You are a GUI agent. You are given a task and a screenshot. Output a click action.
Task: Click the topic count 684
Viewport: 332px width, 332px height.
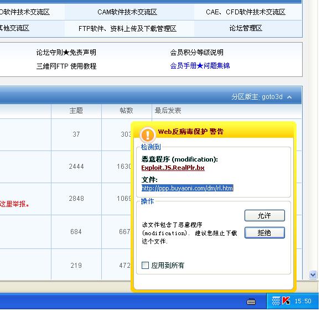pyautogui.click(x=76, y=232)
